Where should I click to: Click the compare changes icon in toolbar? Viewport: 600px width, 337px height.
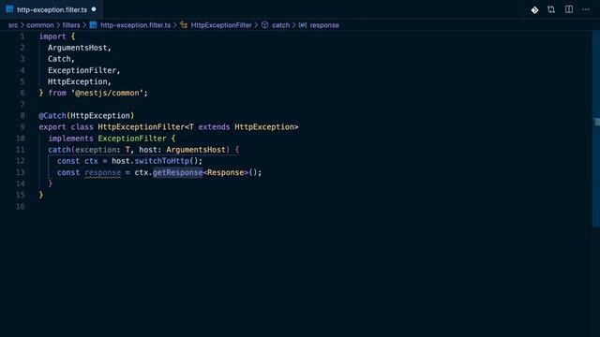coord(551,9)
